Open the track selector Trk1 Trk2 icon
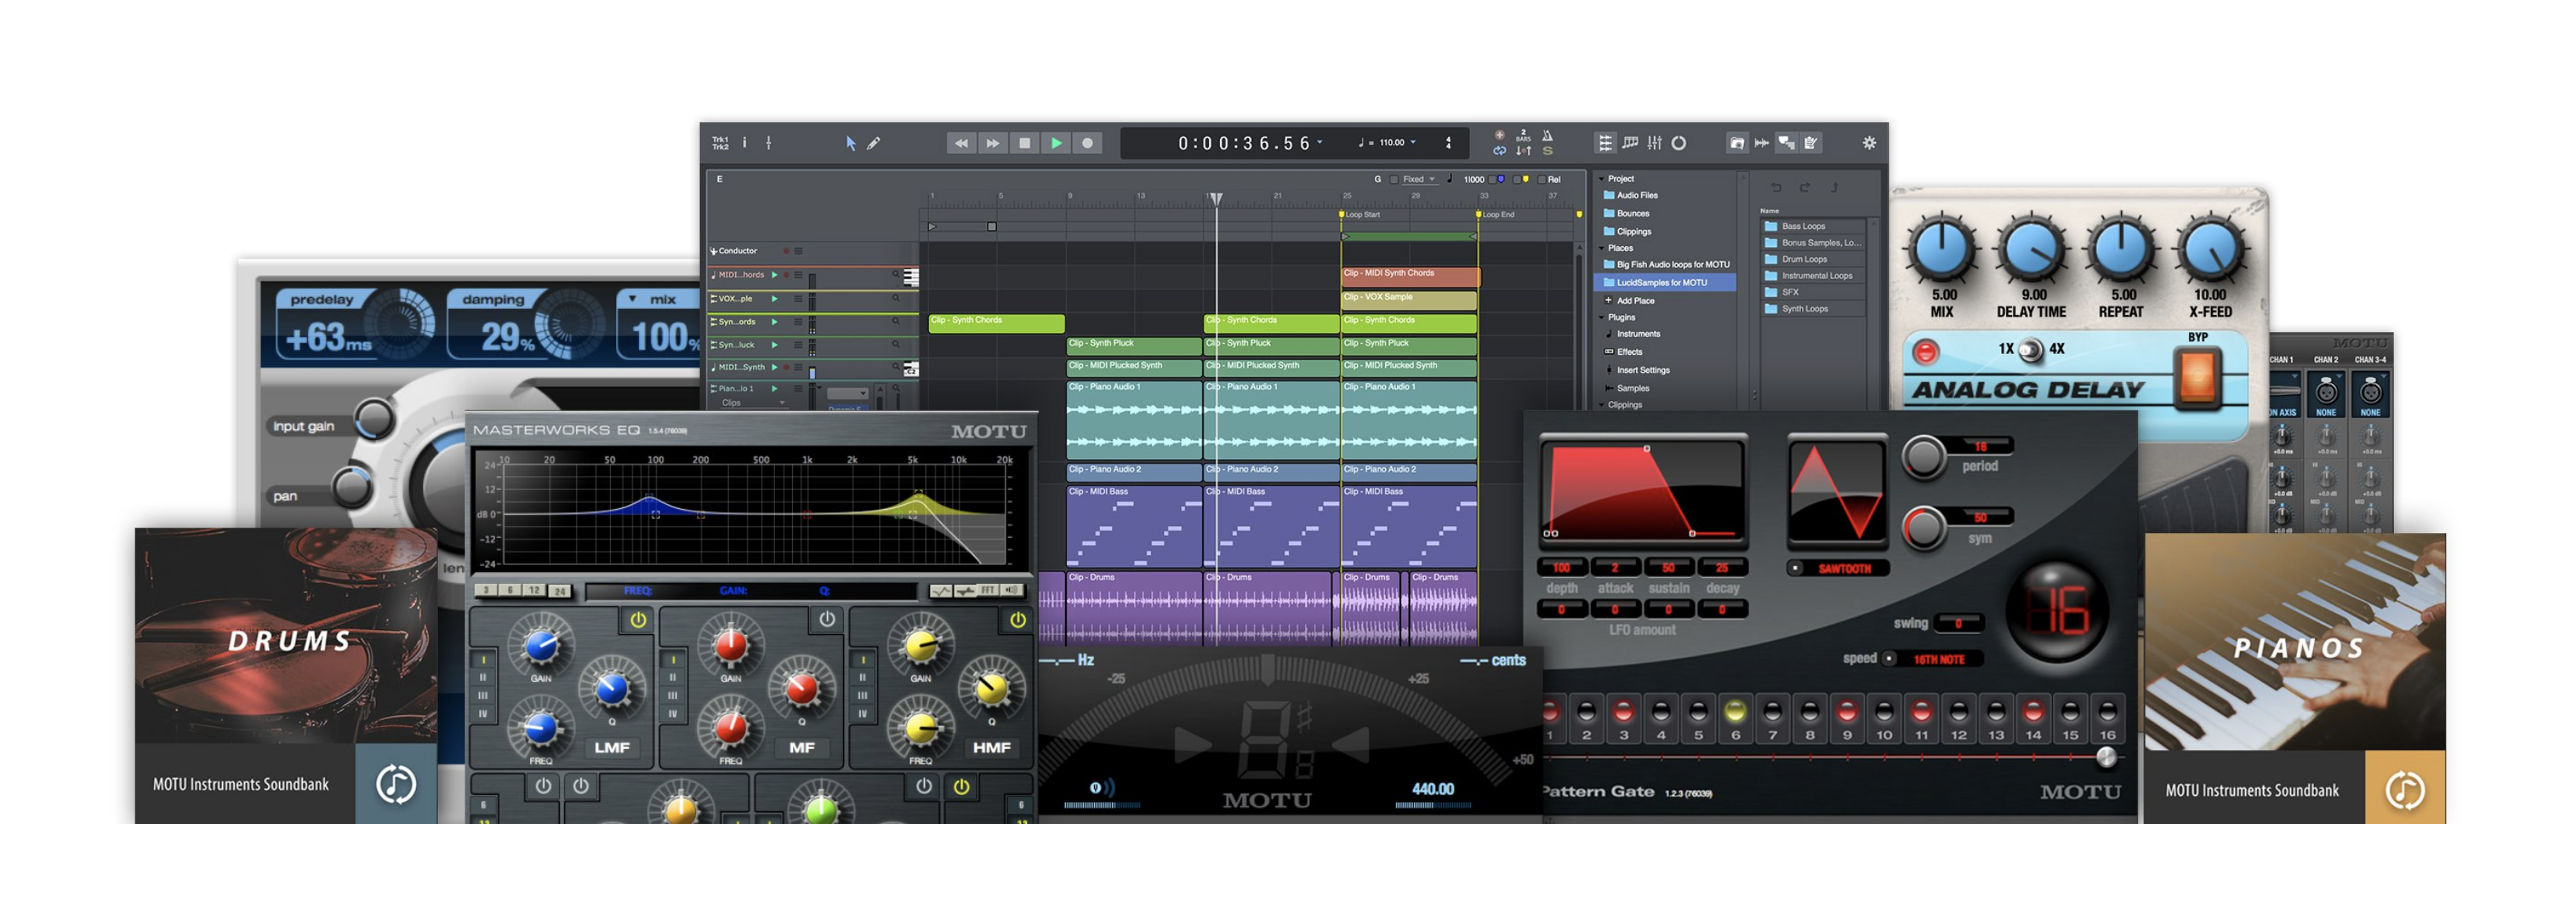Image resolution: width=2576 pixels, height=913 pixels. tap(720, 143)
